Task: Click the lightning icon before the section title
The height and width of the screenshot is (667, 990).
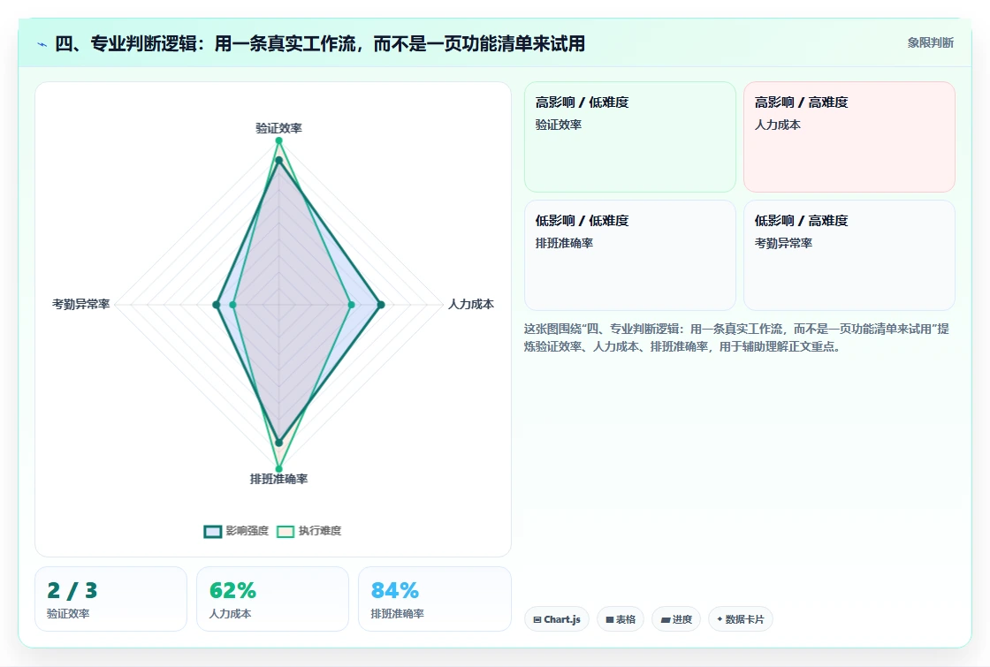Action: tap(42, 44)
